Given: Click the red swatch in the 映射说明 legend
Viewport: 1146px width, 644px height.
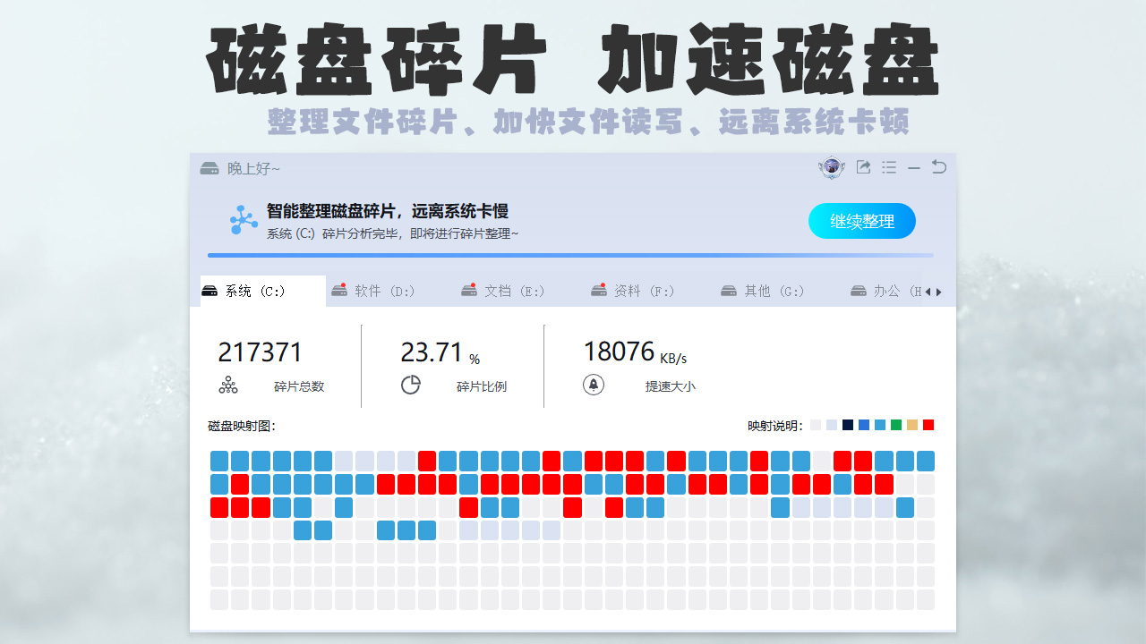Looking at the screenshot, I should (929, 425).
